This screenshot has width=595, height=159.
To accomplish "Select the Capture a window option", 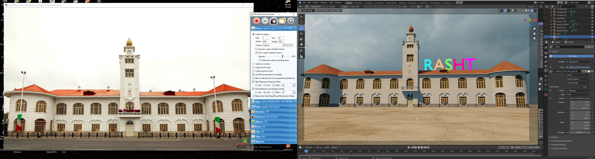I will [x=254, y=64].
